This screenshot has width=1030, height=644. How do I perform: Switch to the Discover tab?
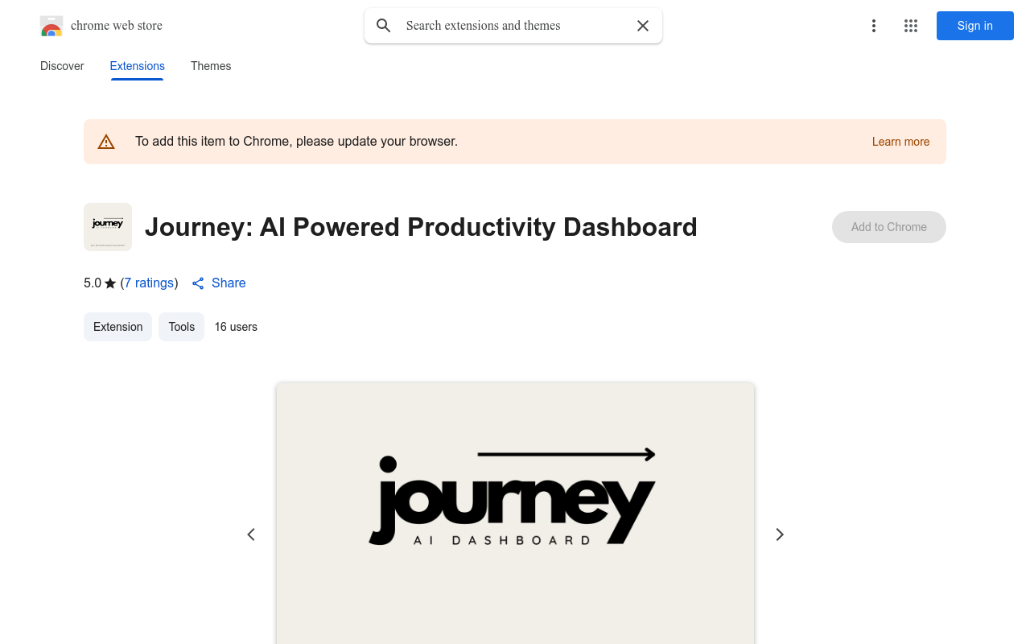[62, 66]
